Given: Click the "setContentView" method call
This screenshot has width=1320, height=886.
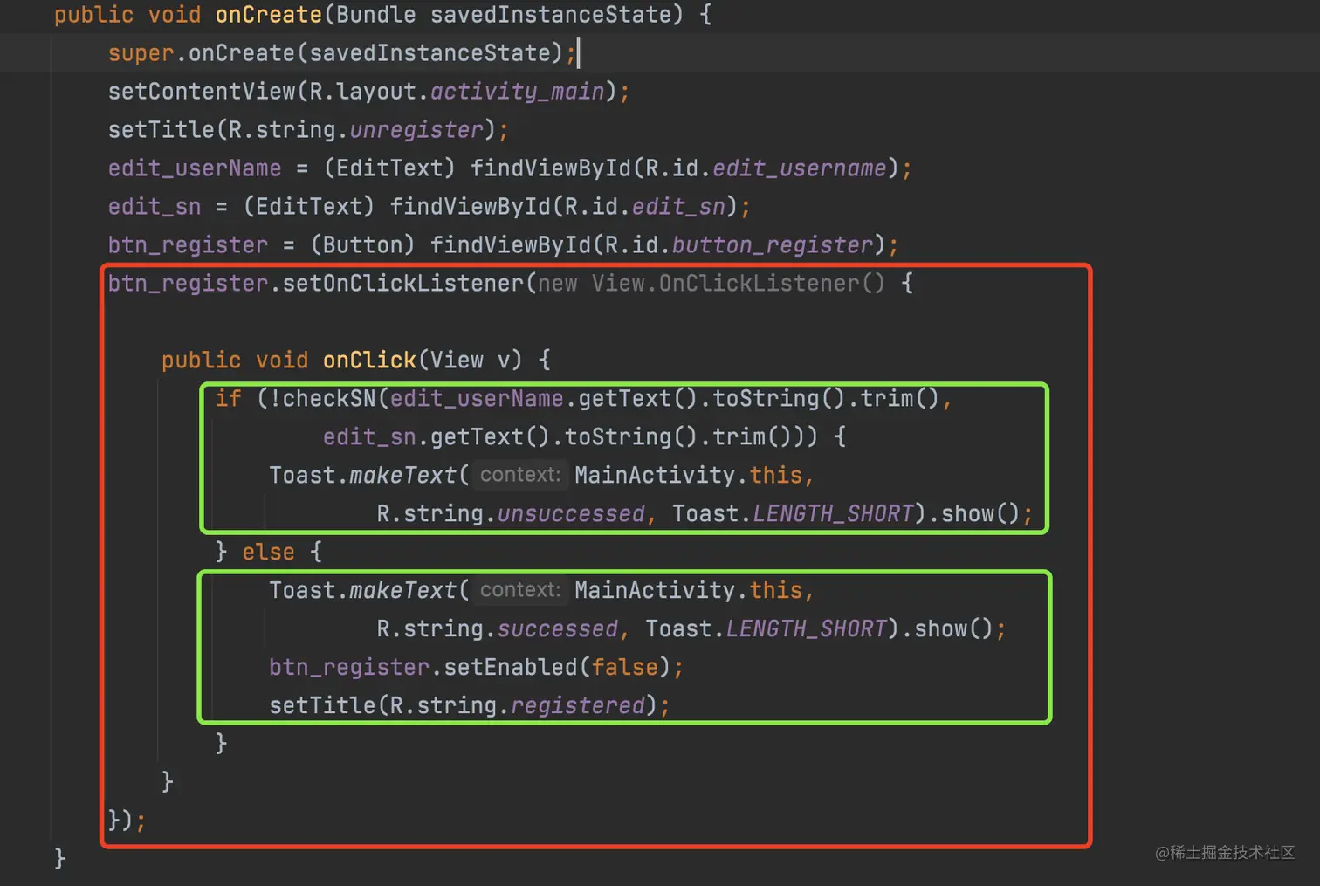Looking at the screenshot, I should coord(202,92).
